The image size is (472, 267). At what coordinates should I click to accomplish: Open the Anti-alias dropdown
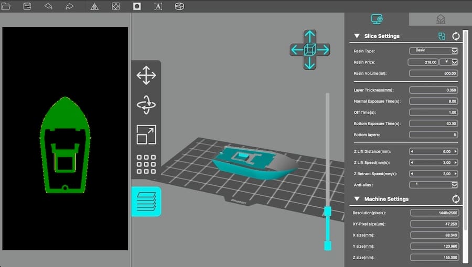[x=454, y=185]
